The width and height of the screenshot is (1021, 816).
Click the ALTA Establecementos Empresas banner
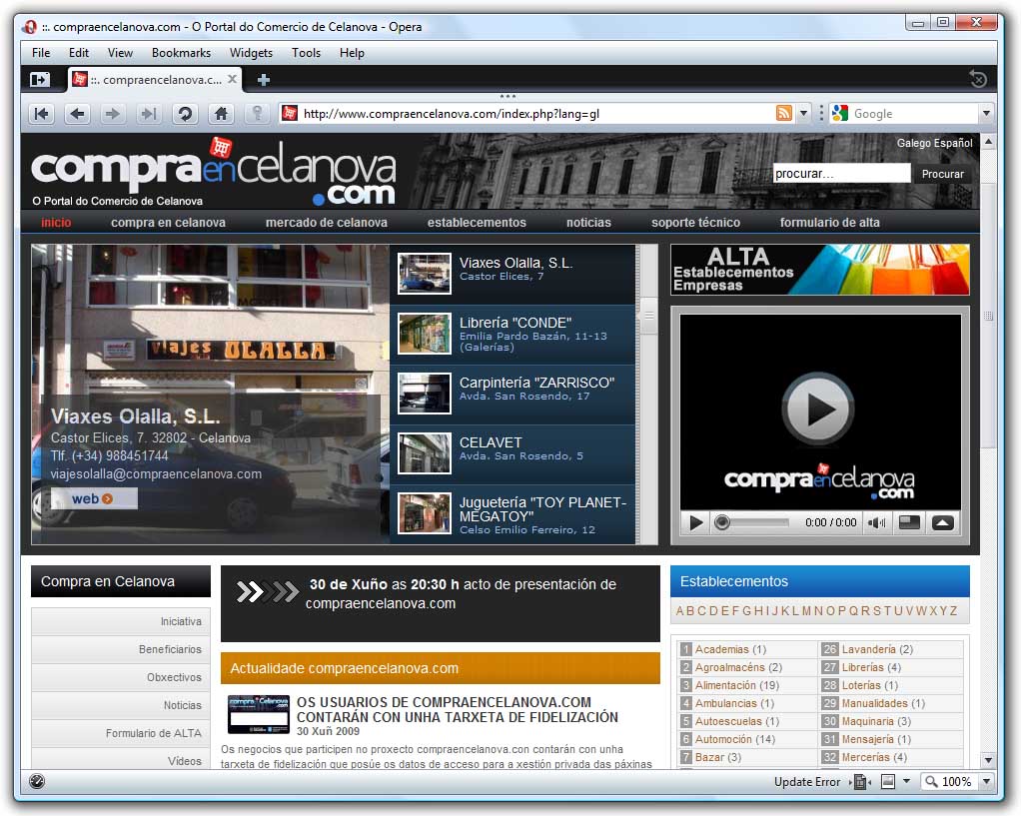click(x=820, y=270)
